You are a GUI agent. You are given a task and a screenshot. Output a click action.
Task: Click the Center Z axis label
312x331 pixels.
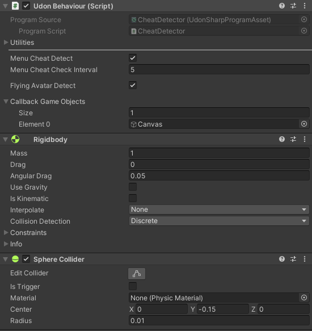253,309
